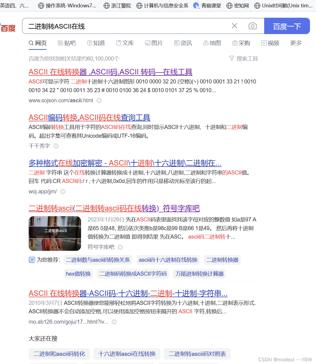
Task: Select suggestion 二进制数与ascii码转换关系
Action: coord(98,260)
